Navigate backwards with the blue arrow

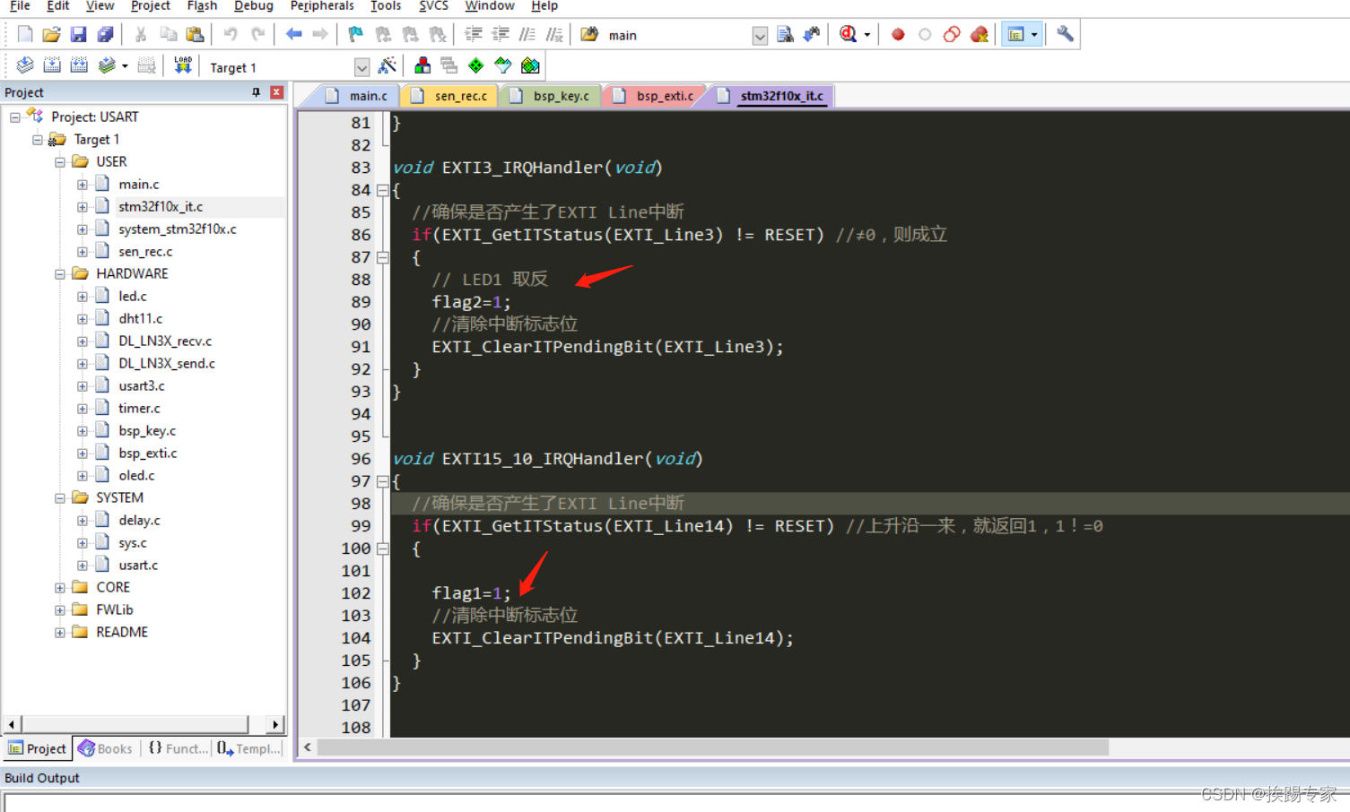(x=293, y=35)
